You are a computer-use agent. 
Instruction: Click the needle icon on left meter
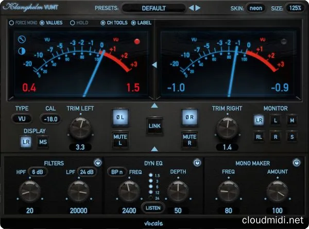tap(21, 39)
